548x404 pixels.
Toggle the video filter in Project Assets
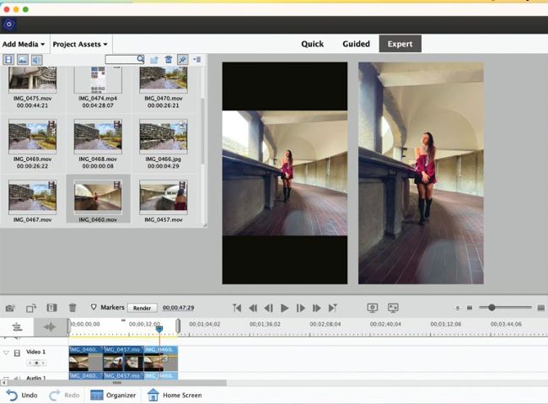[x=8, y=60]
